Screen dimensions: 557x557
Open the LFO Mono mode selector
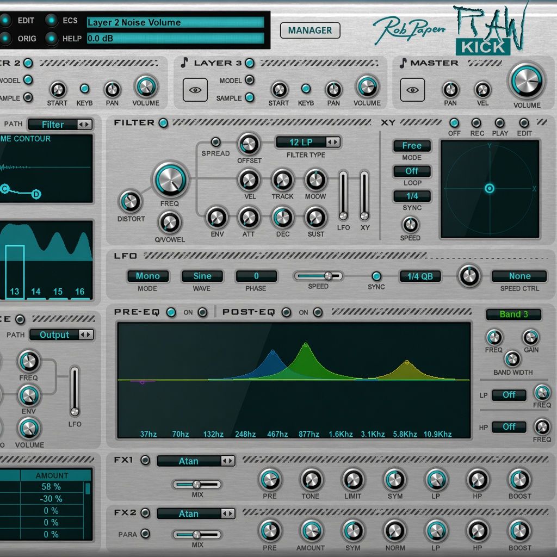(x=148, y=276)
